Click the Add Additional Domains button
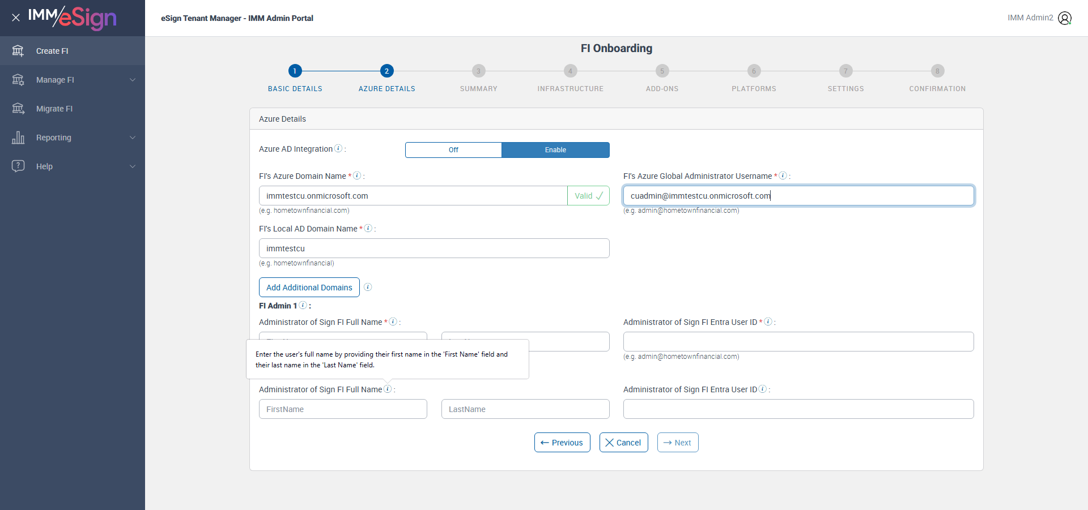 (x=309, y=288)
